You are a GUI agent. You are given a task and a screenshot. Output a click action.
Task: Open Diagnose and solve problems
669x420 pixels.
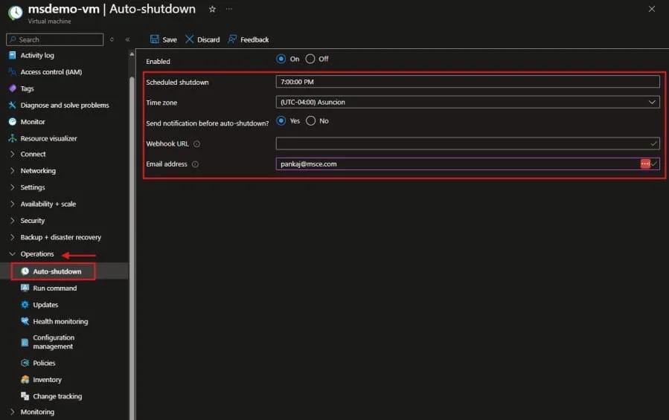point(65,106)
